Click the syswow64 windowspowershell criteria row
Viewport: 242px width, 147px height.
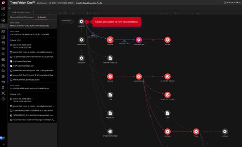click(33, 120)
